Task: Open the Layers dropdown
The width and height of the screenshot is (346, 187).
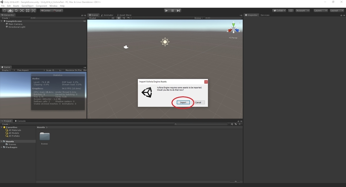Action: click(x=320, y=11)
